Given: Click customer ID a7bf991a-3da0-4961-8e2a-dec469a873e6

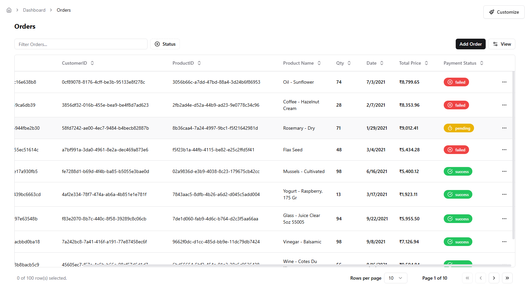Looking at the screenshot, I should point(105,150).
